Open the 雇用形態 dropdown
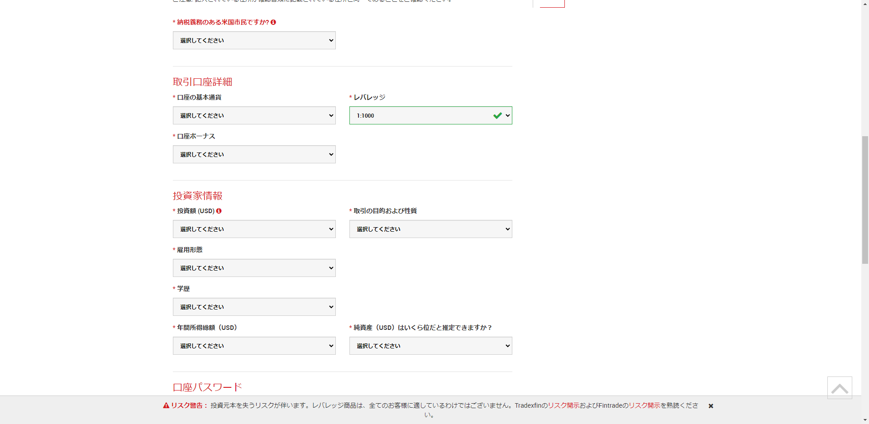 pyautogui.click(x=254, y=268)
